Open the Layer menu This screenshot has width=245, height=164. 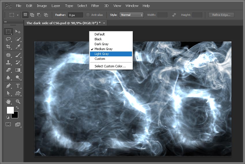56,6
